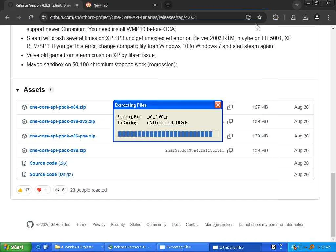
Task: Close the Extracting Files dialog
Action: click(218, 105)
